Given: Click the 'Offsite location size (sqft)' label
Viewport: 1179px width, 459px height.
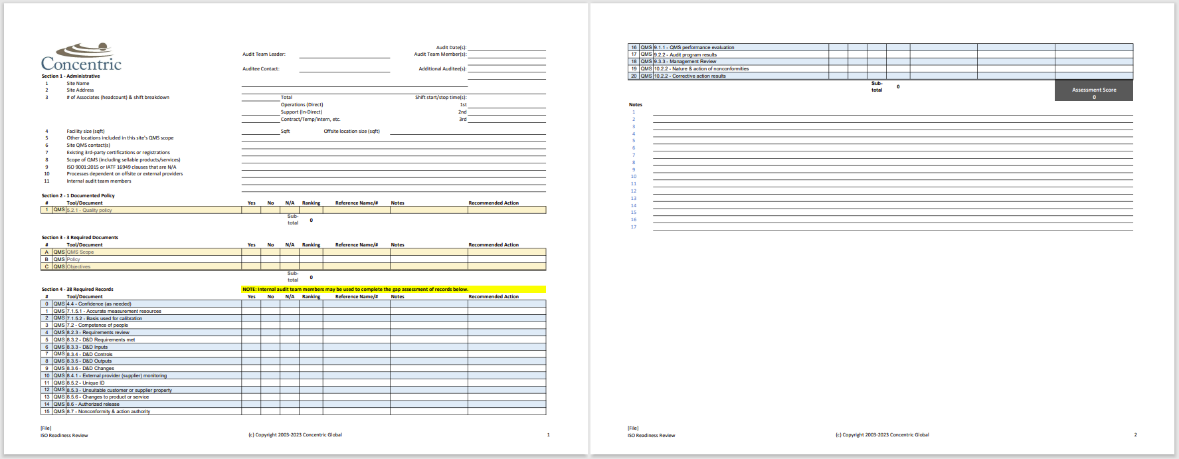Looking at the screenshot, I should click(351, 132).
